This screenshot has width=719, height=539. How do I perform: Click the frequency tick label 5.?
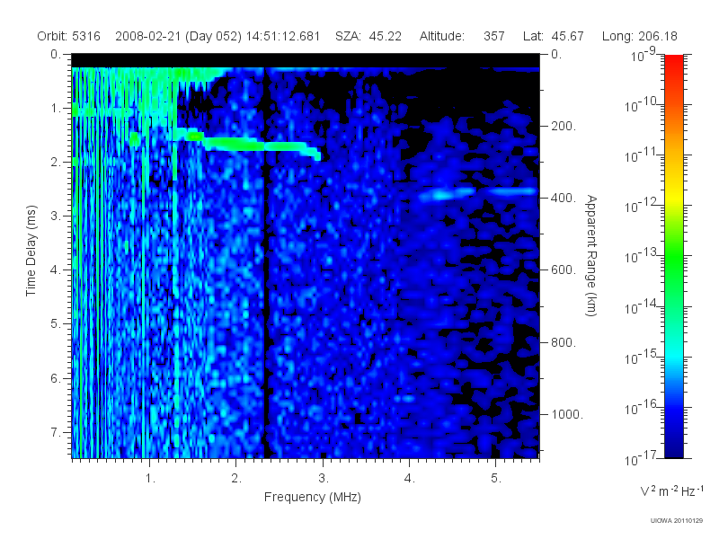pyautogui.click(x=496, y=478)
